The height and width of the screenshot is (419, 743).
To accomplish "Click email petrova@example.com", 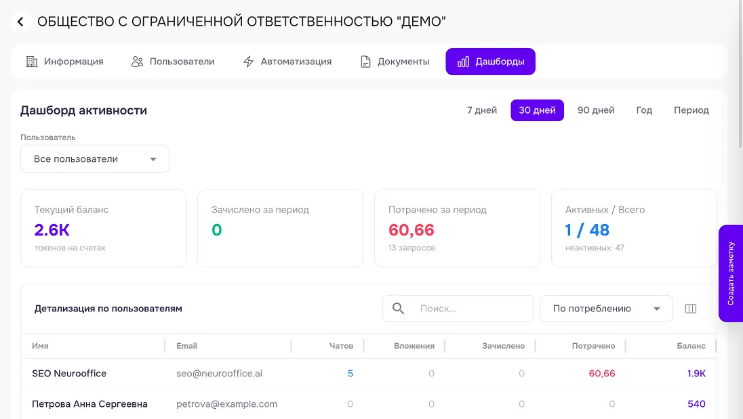I will click(226, 404).
